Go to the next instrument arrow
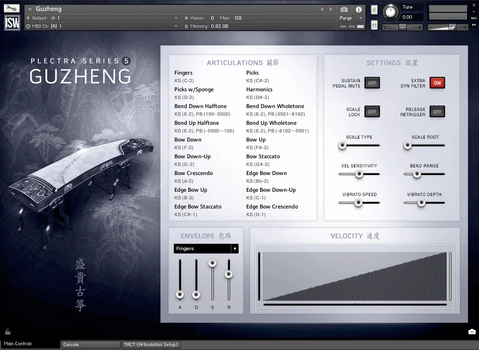The width and height of the screenshot is (479, 350). [x=331, y=9]
